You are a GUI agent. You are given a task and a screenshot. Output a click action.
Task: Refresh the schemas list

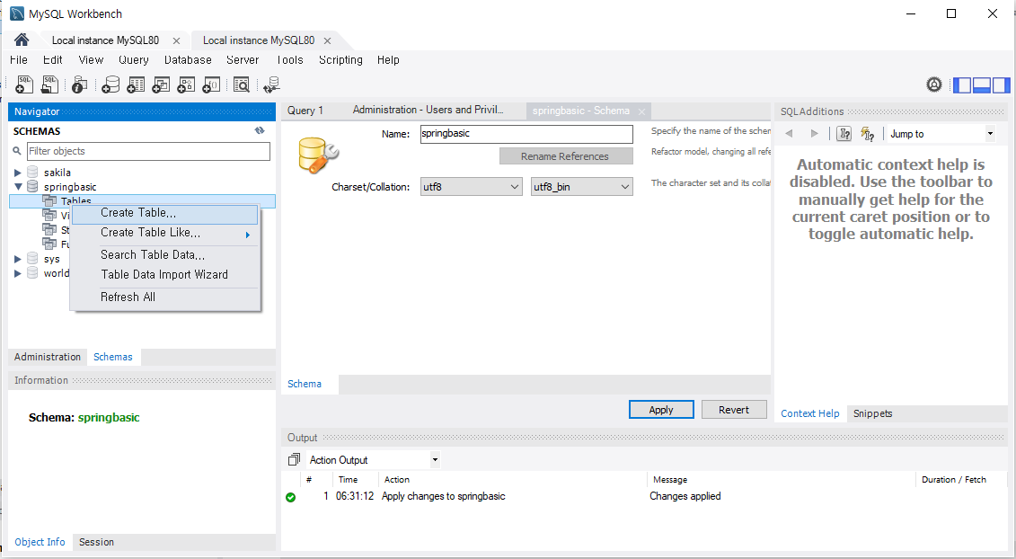260,131
